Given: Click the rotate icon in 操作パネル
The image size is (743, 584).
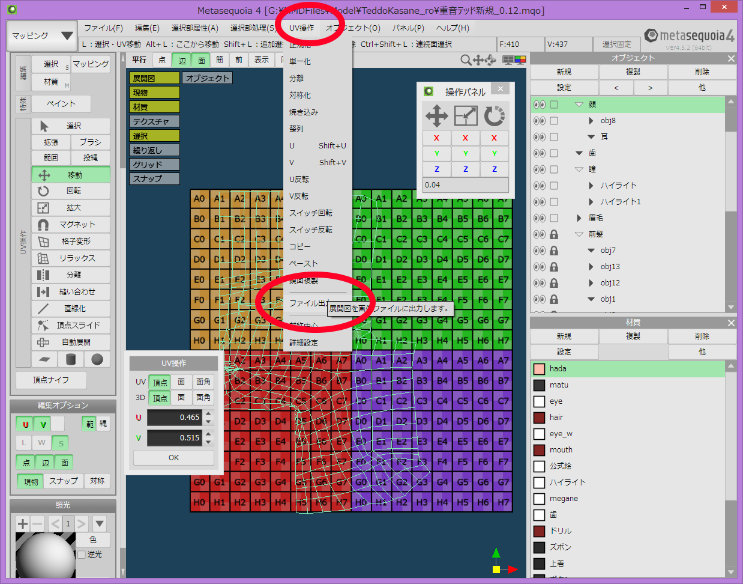Looking at the screenshot, I should 495,115.
